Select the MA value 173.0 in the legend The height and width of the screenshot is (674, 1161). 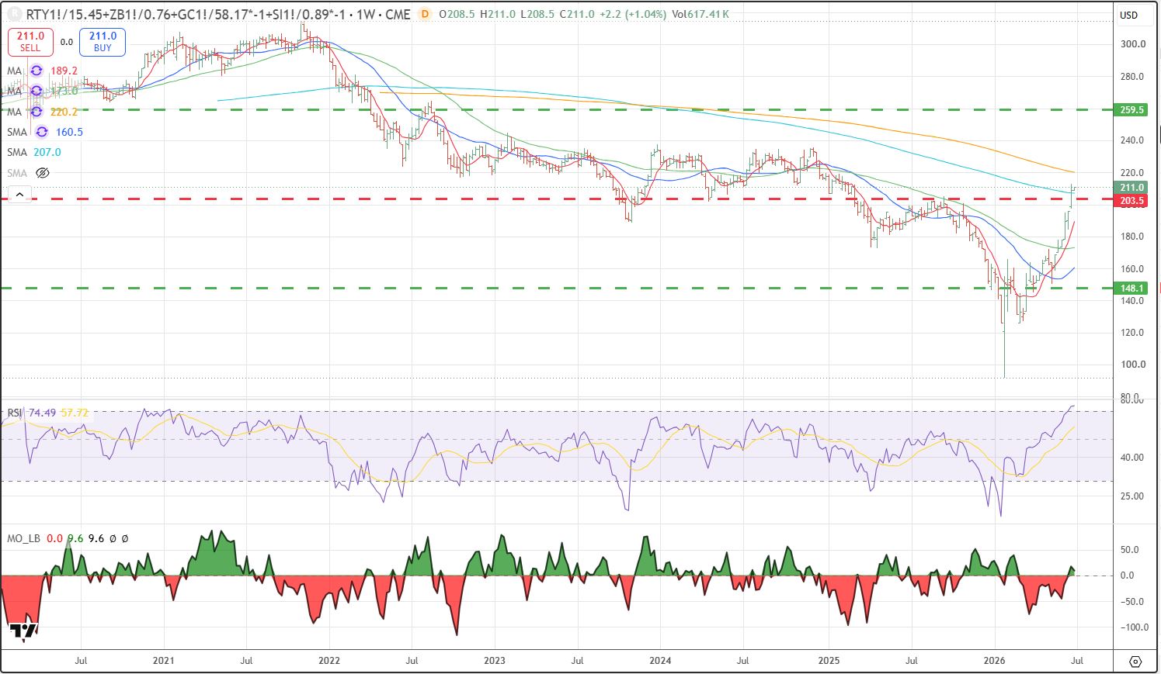pyautogui.click(x=64, y=91)
